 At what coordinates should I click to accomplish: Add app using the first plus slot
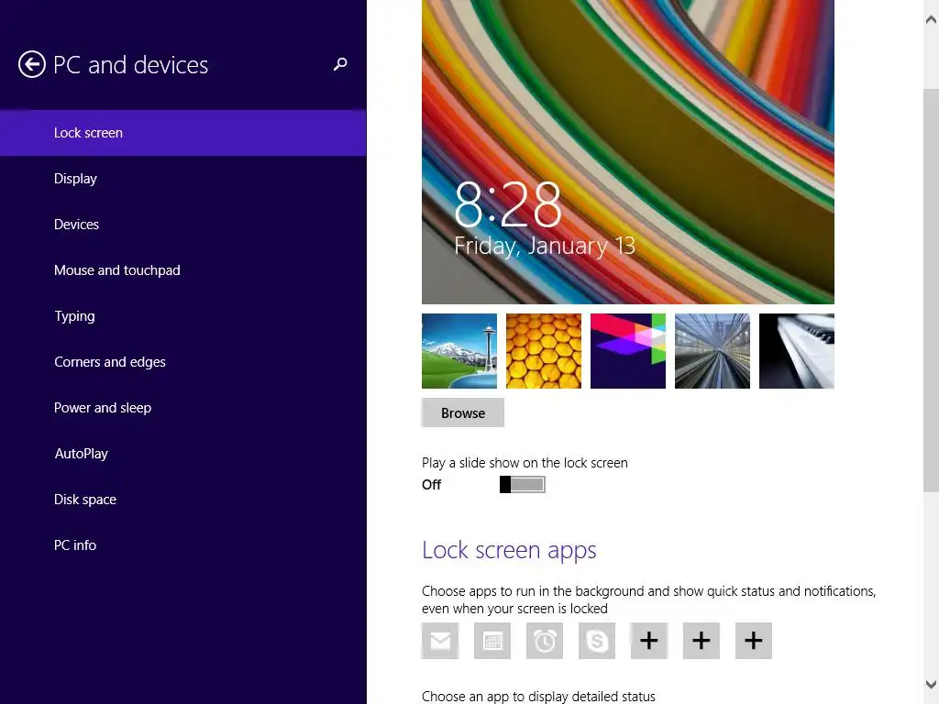click(x=649, y=641)
